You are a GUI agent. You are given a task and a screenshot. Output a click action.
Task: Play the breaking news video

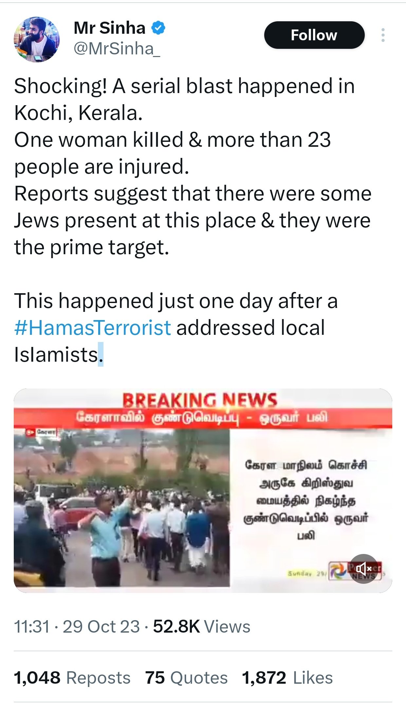(203, 490)
